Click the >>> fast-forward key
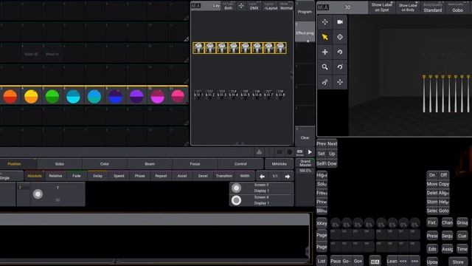 414,261
